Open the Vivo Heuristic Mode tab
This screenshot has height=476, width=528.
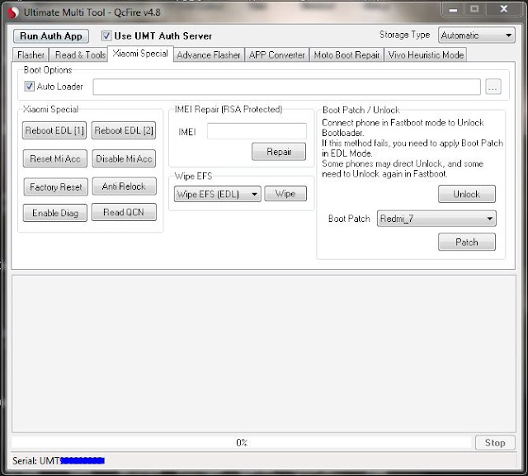[426, 55]
